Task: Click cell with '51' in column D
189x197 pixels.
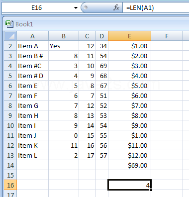Action: (x=102, y=96)
